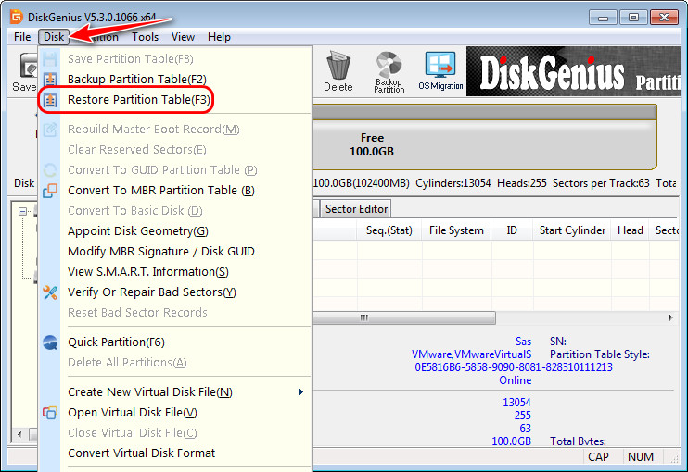Select Modify MBR Signature / Disk GUID

pos(161,252)
